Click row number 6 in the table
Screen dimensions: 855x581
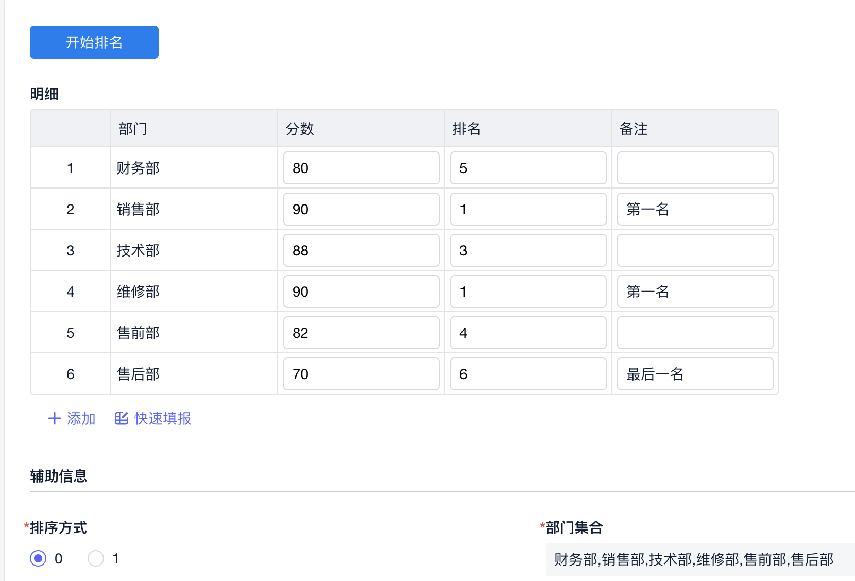[71, 374]
